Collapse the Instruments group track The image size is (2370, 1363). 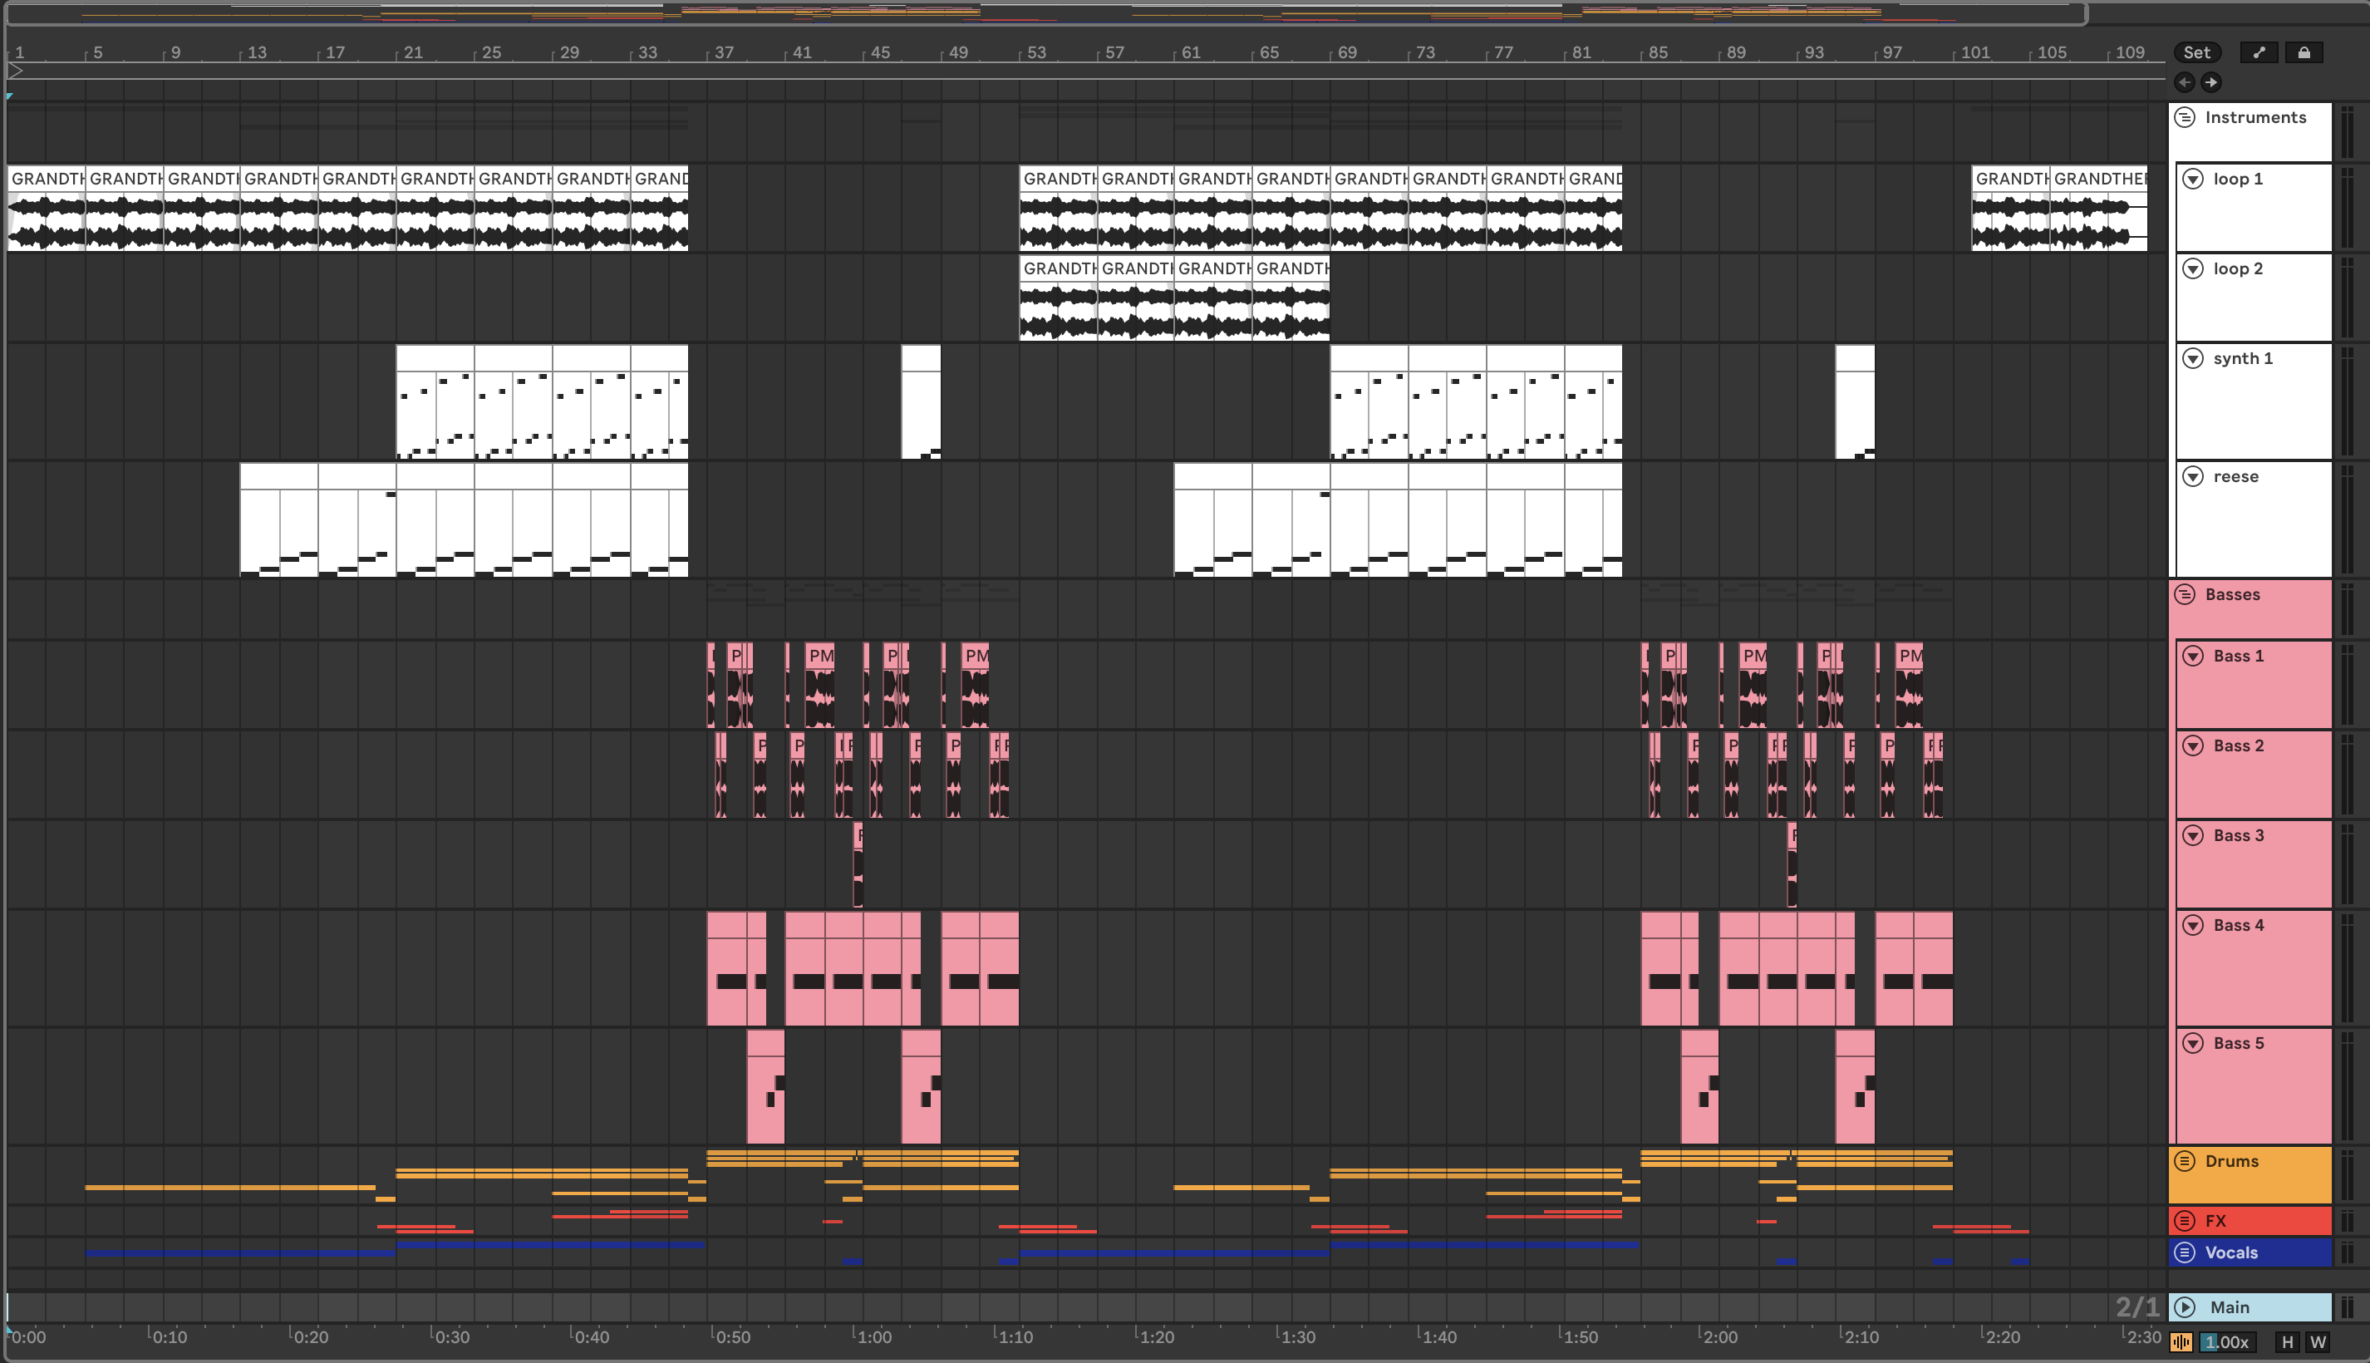pos(2185,117)
